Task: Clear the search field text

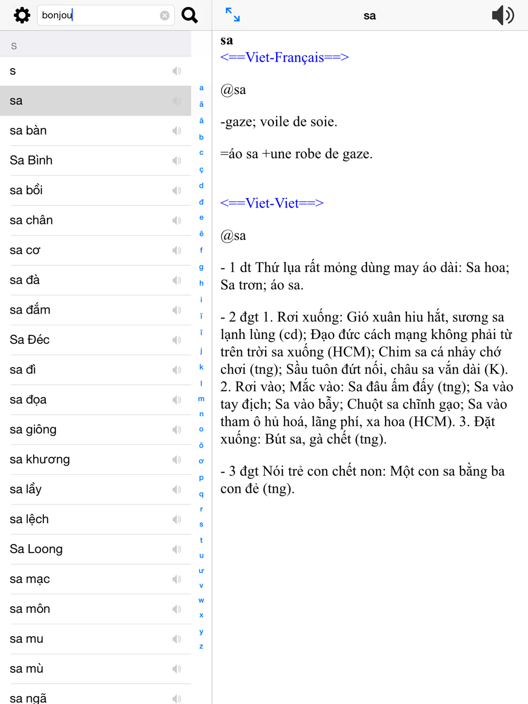Action: [165, 16]
